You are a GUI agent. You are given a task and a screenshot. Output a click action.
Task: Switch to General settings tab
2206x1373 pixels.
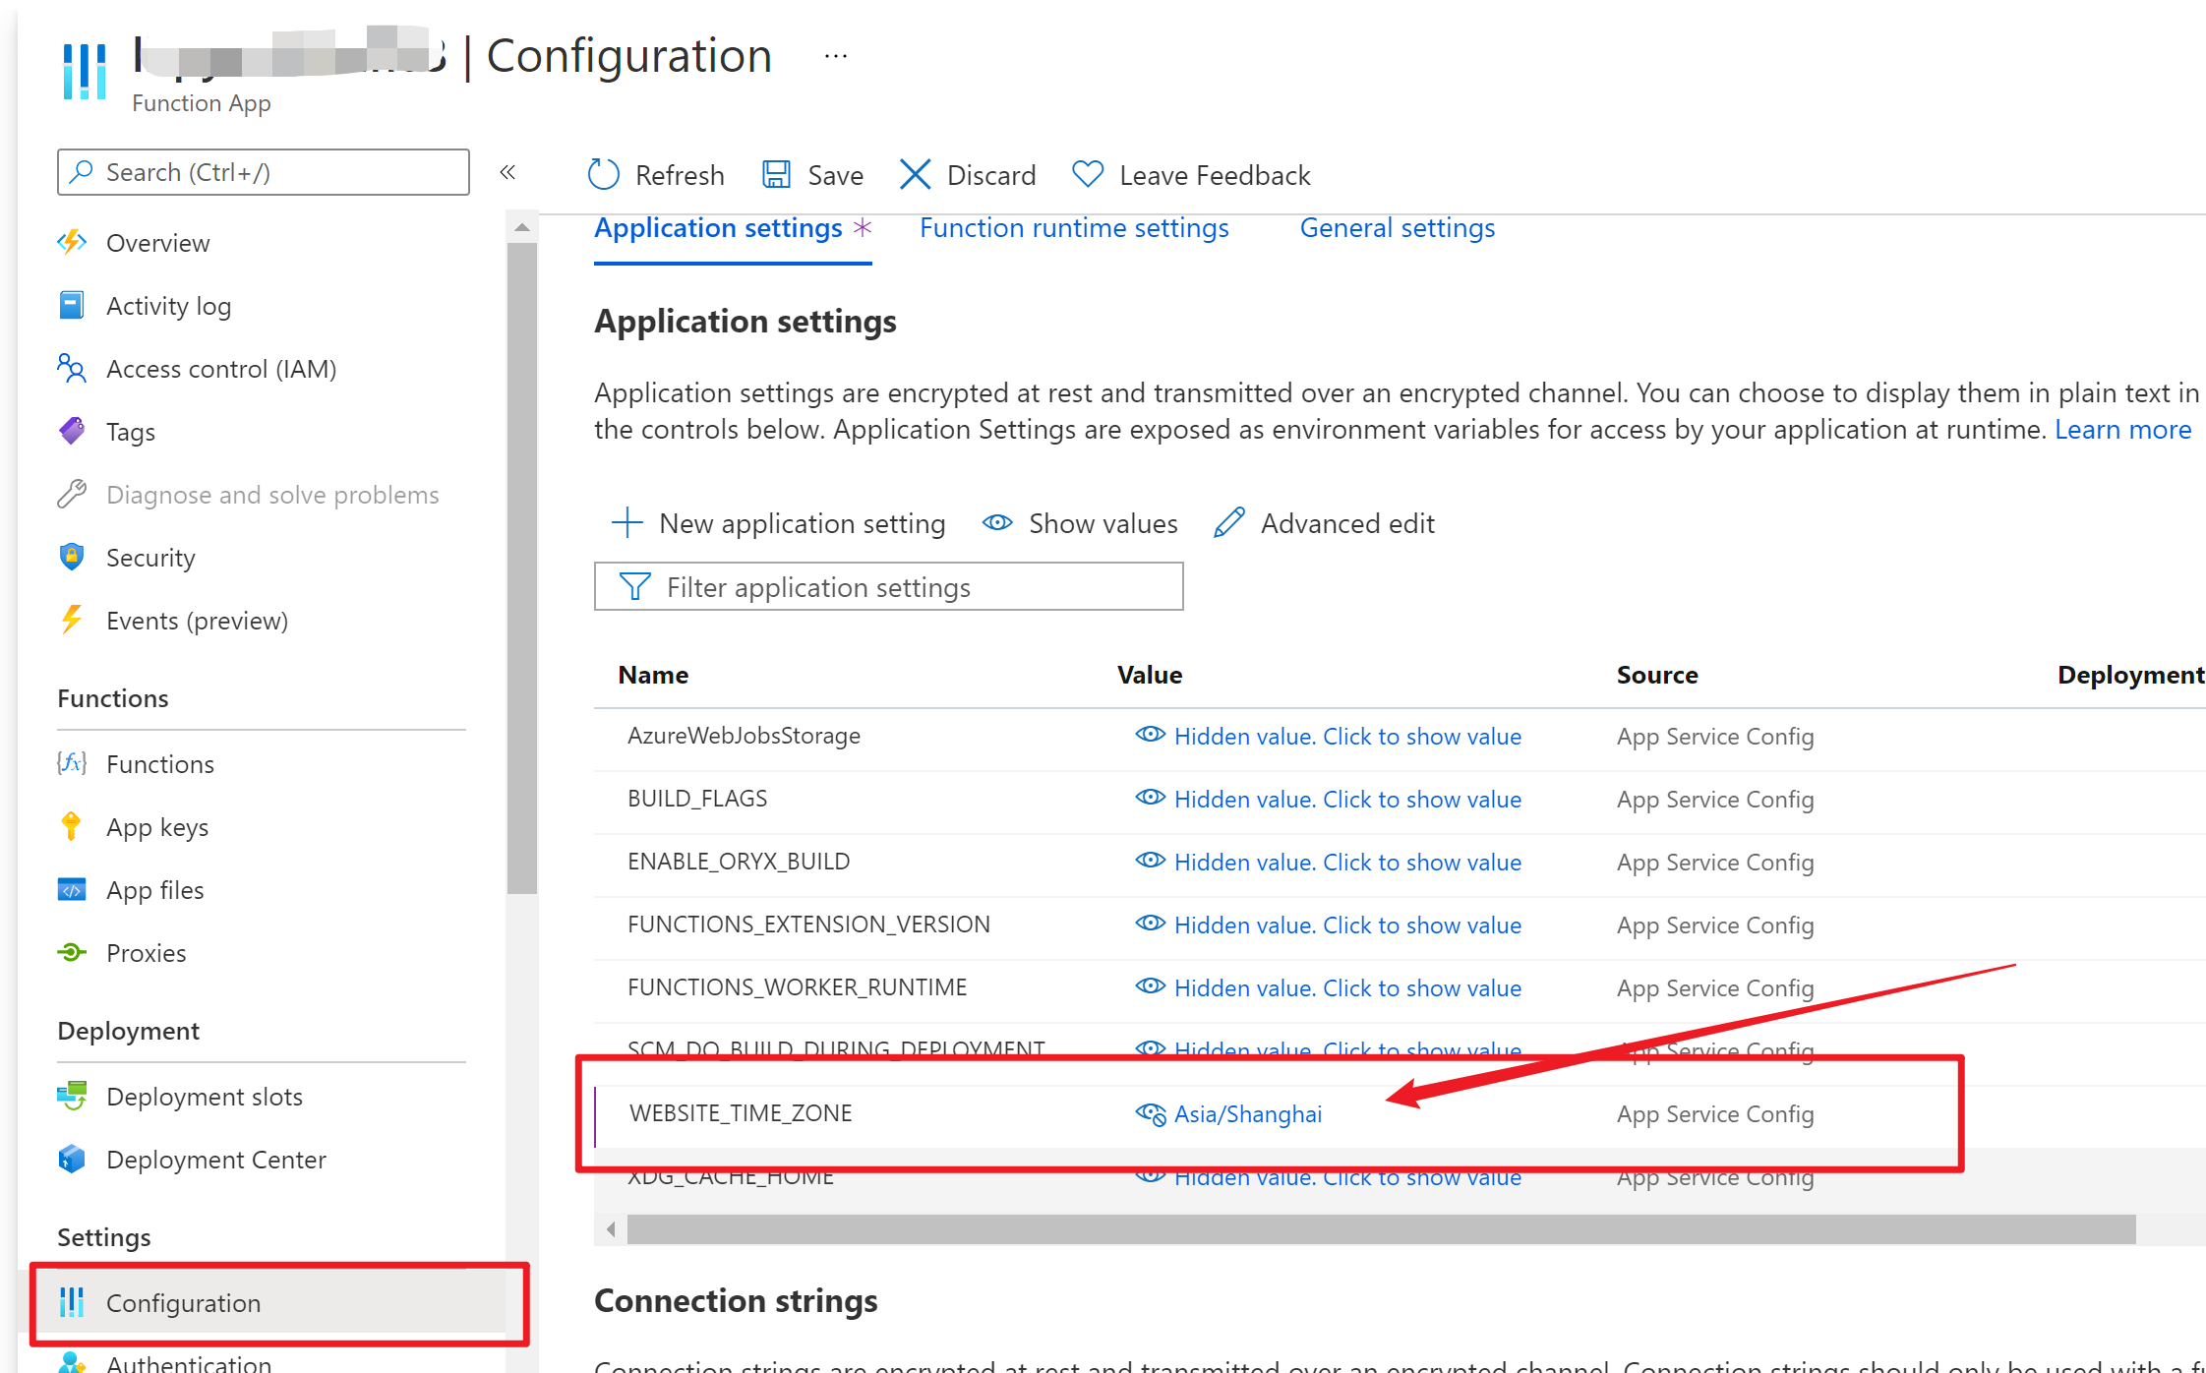pos(1397,228)
